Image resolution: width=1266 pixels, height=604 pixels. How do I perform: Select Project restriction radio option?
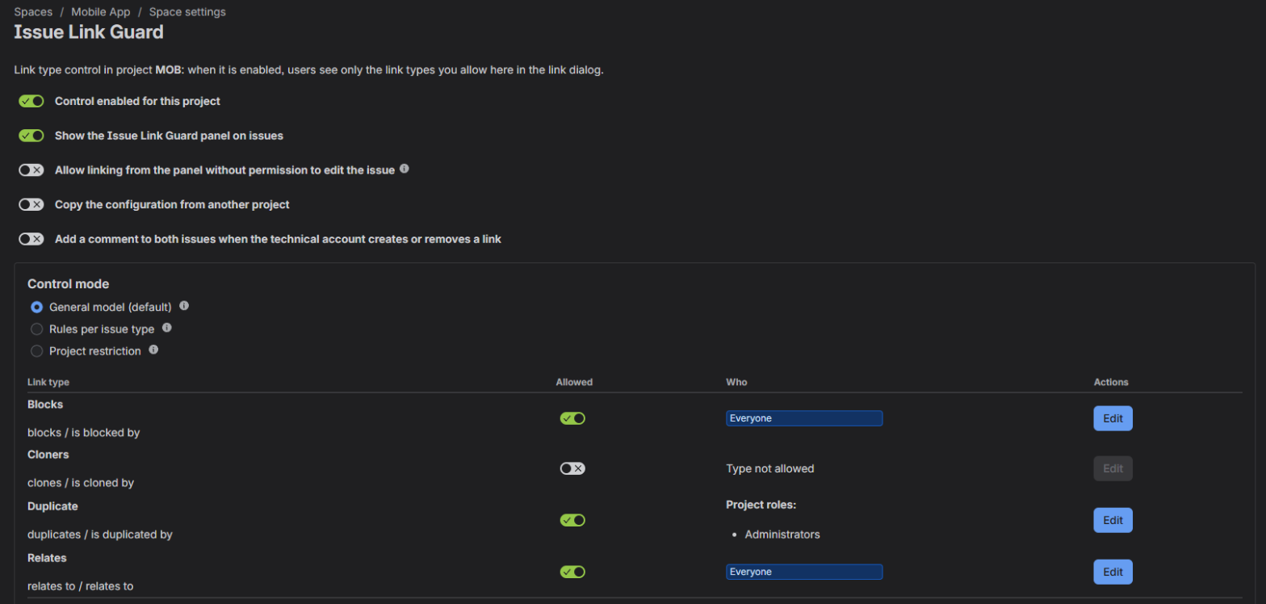[x=36, y=351]
